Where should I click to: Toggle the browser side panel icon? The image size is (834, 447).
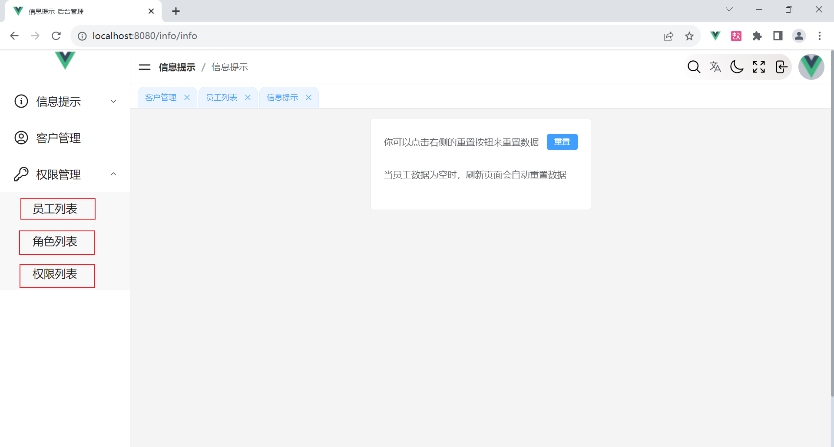tap(778, 36)
